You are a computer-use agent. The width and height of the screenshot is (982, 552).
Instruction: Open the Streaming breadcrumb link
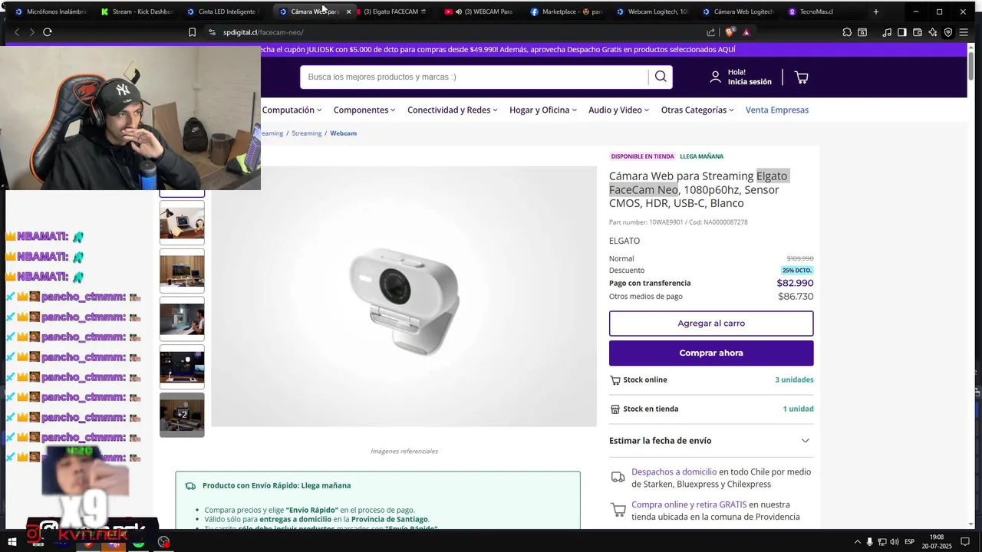point(306,133)
